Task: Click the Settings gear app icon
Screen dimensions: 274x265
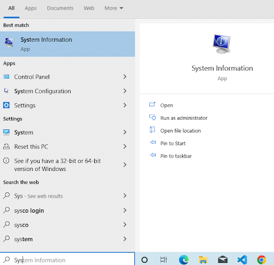Action: tap(6, 105)
